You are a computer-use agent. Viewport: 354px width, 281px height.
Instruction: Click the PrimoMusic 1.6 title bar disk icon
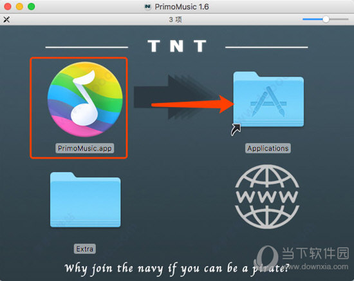point(147,7)
